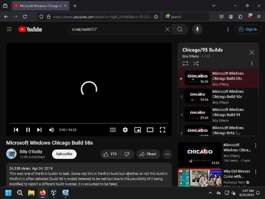Open Firefox extensions puzzle icon
Image resolution: width=265 pixels, height=199 pixels.
click(x=240, y=17)
